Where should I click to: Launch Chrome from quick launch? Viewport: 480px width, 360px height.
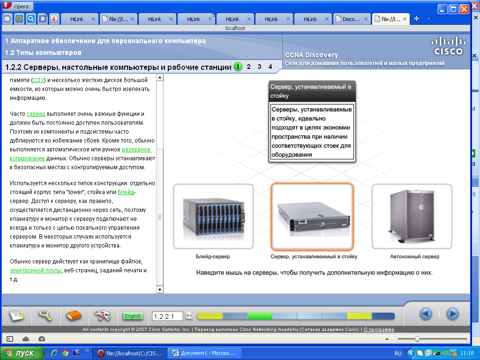[x=65, y=353]
